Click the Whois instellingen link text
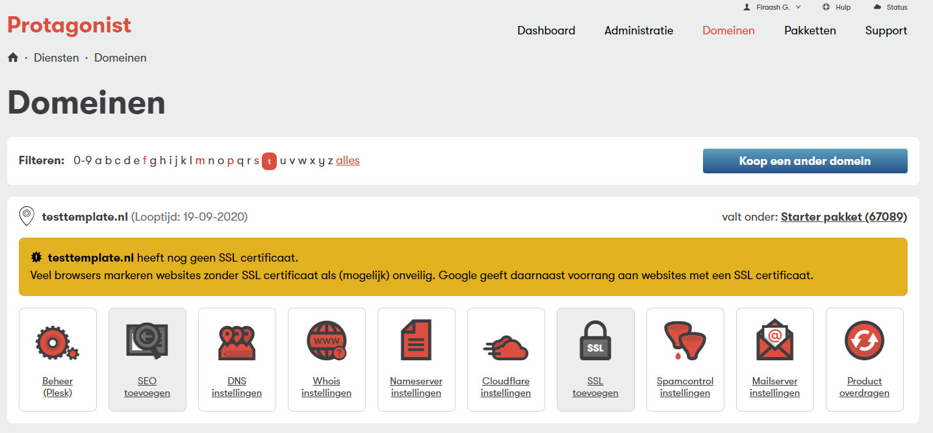933x433 pixels. pyautogui.click(x=326, y=387)
